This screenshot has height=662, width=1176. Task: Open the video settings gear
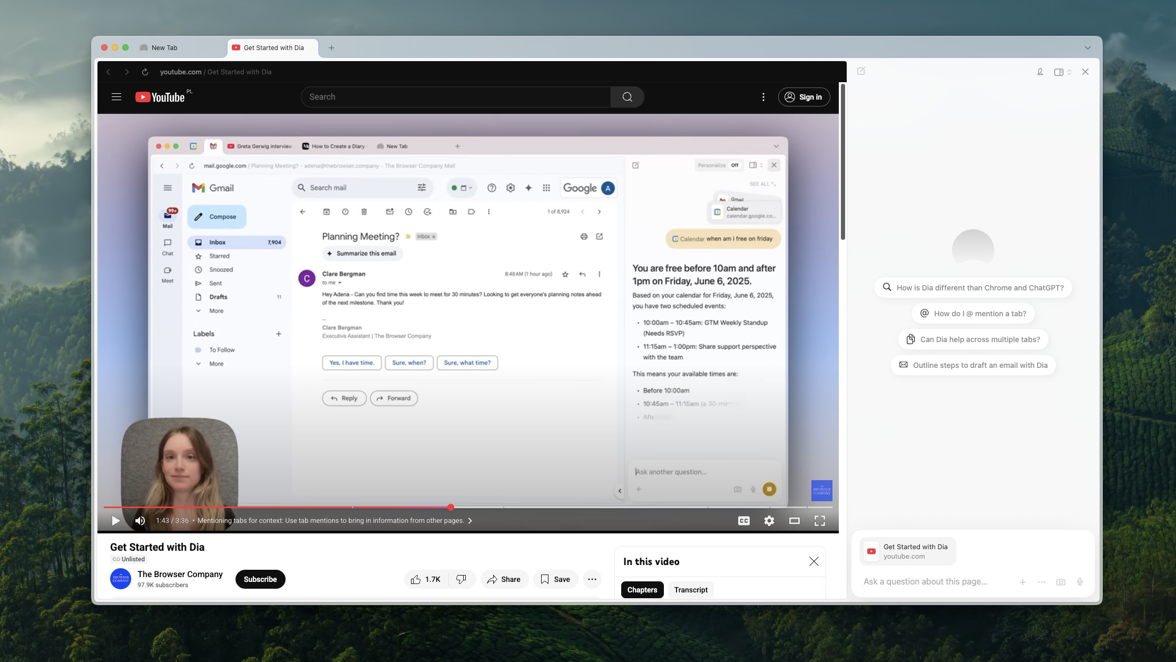click(x=769, y=521)
